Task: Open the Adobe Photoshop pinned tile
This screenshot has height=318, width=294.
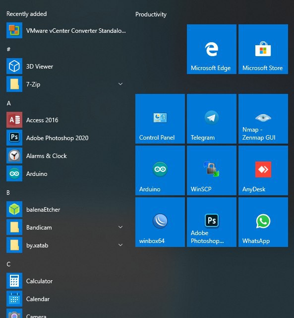Action: pyautogui.click(x=211, y=222)
